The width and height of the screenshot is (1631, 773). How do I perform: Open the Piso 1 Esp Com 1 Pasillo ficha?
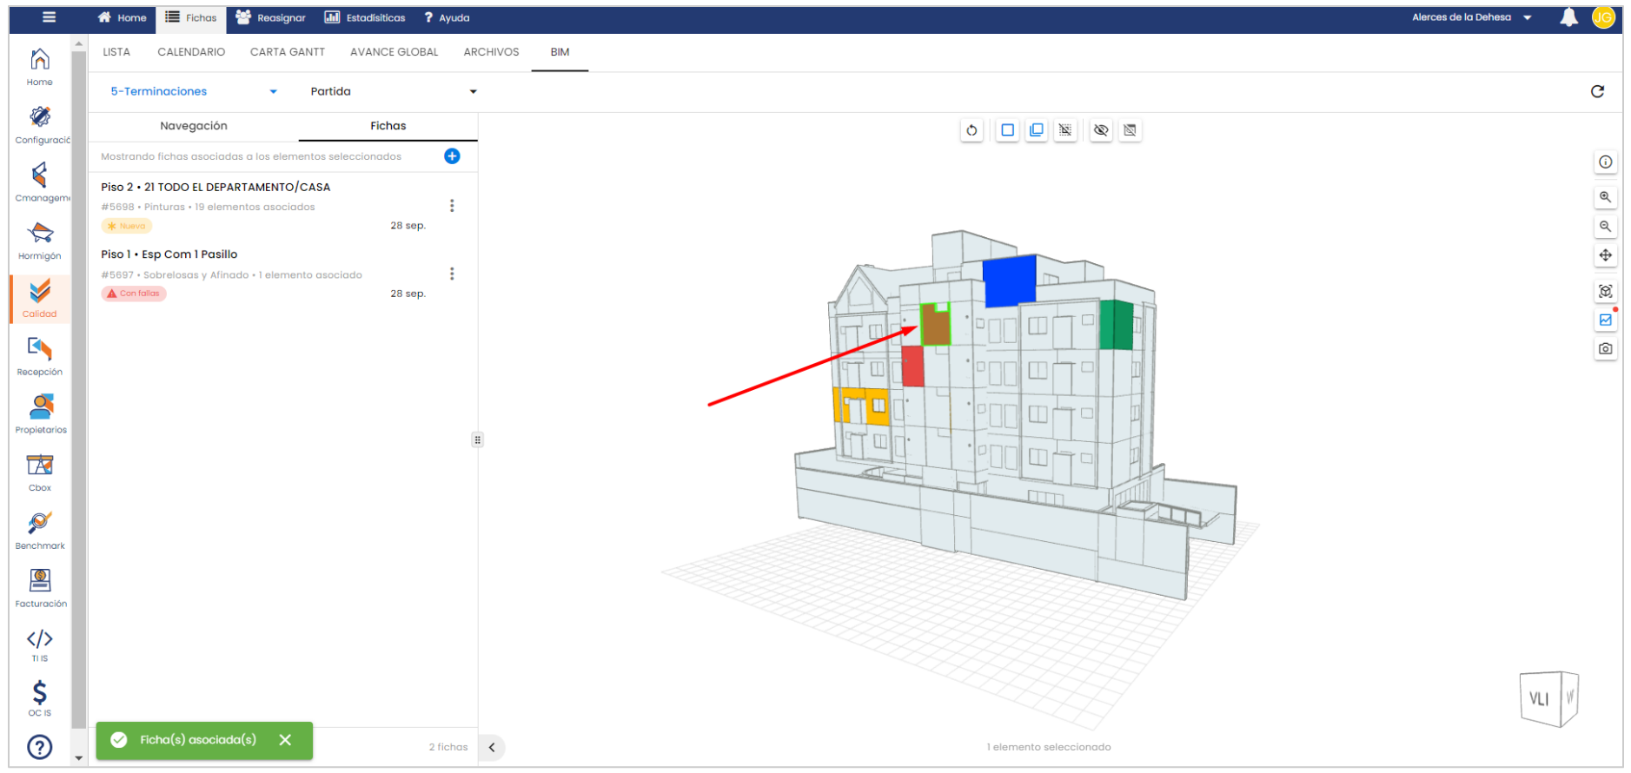169,254
